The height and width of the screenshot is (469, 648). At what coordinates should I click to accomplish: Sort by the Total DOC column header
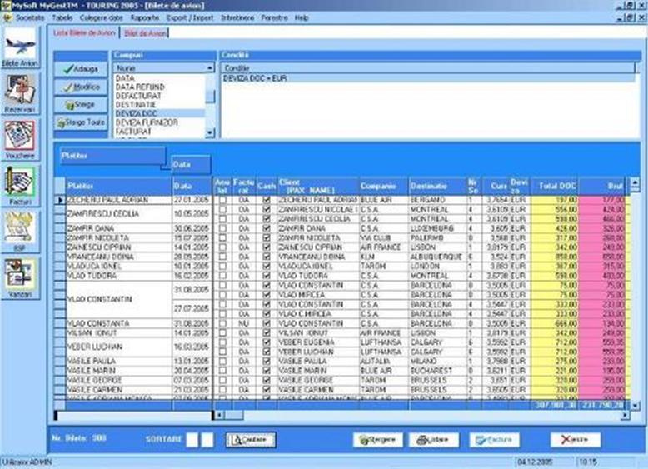(x=554, y=187)
